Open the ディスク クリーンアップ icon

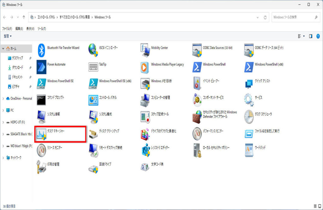click(93, 133)
